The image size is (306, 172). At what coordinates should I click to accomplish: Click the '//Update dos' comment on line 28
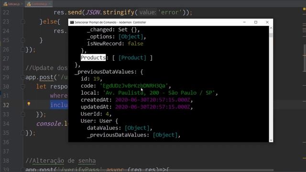click(x=47, y=68)
